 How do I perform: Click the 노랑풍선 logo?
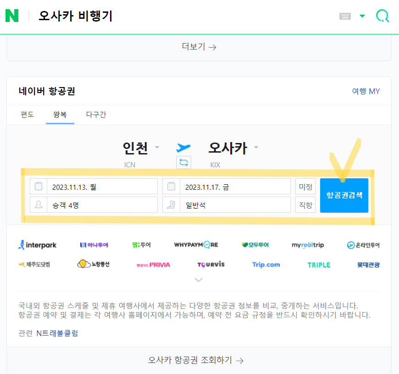click(94, 264)
